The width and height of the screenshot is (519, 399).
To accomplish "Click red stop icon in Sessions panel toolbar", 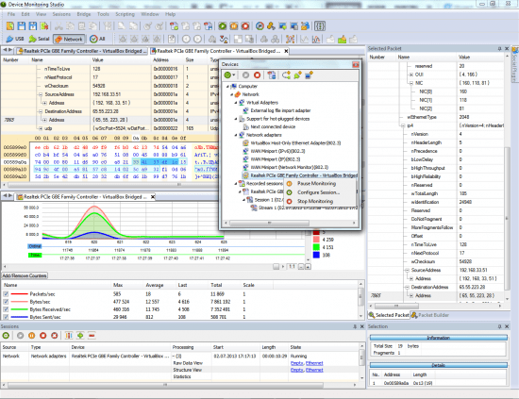I will pyautogui.click(x=43, y=336).
